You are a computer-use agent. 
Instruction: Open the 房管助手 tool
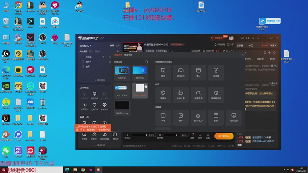[94, 136]
